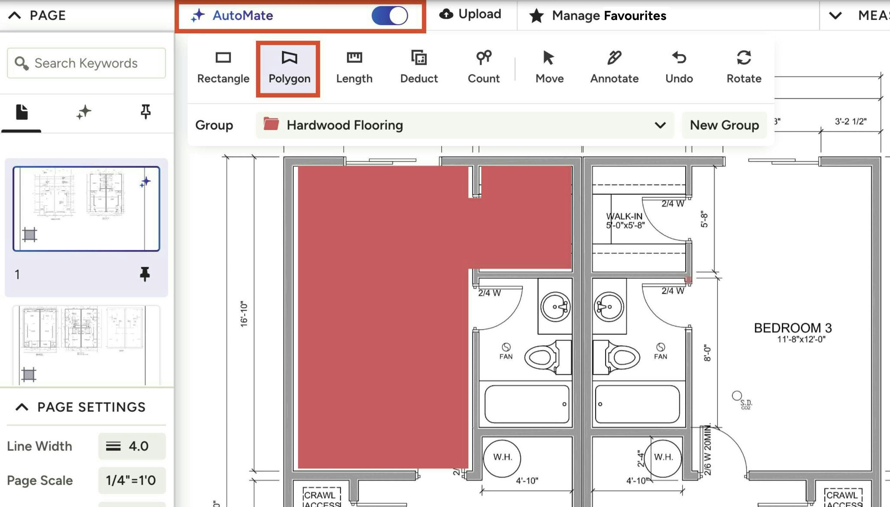This screenshot has height=507, width=890.
Task: Switch to the Move cursor tool
Action: (x=549, y=67)
